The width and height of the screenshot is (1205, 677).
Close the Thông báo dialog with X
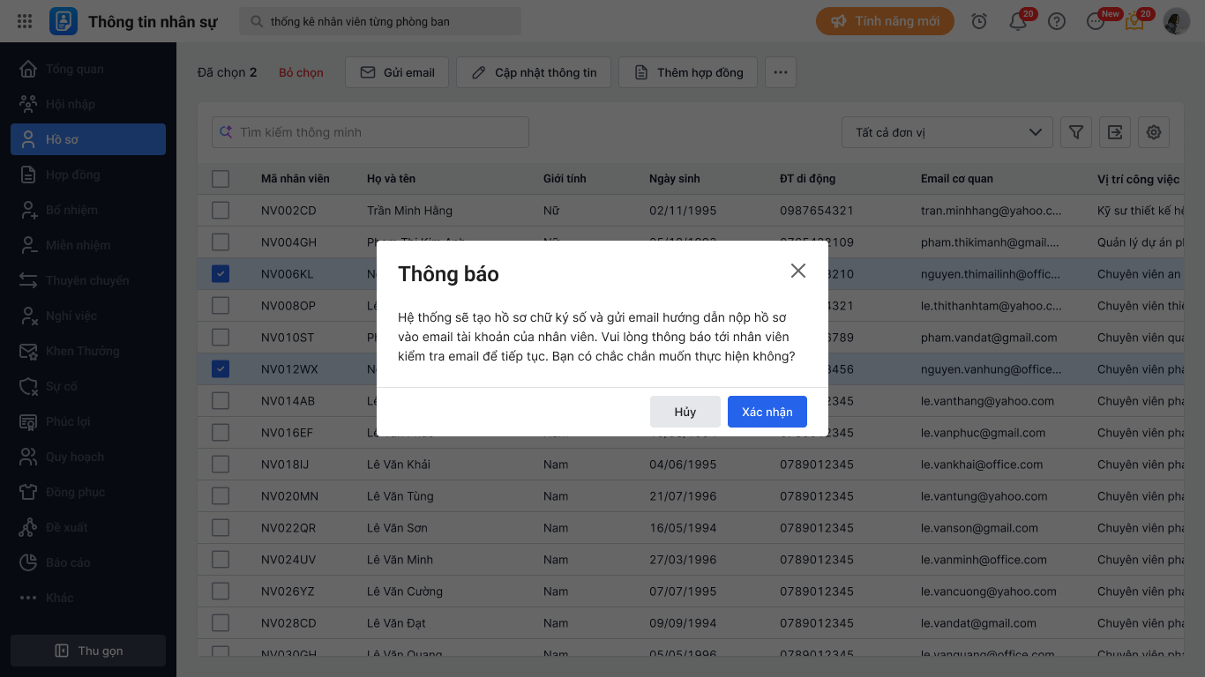pyautogui.click(x=798, y=271)
